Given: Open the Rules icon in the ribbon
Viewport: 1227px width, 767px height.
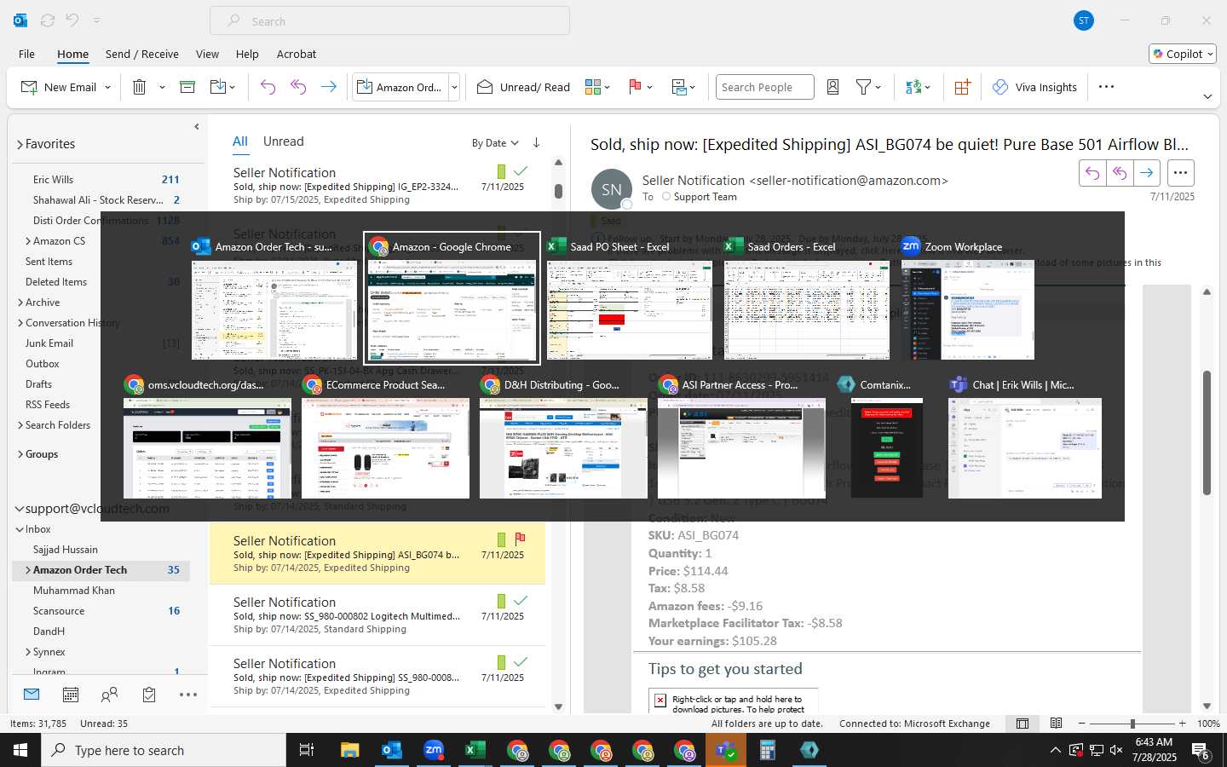Looking at the screenshot, I should tap(679, 87).
